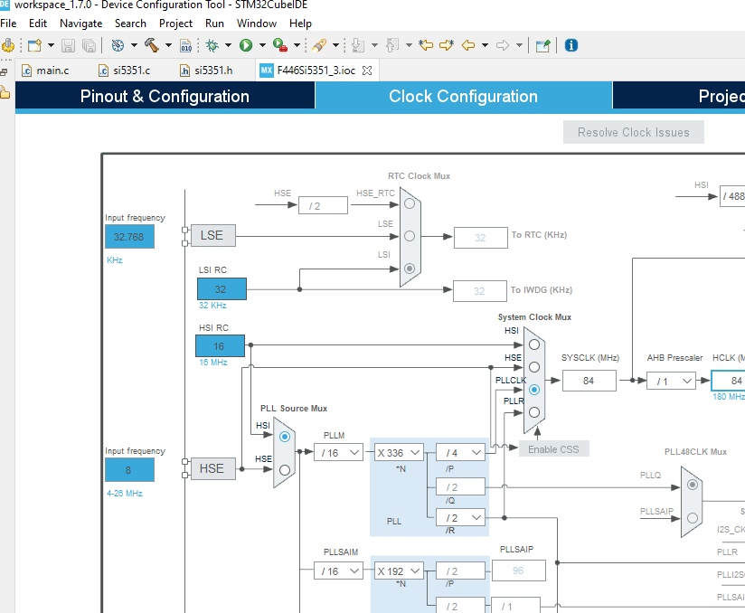
Task: Click the Build hammer icon
Action: 152,45
